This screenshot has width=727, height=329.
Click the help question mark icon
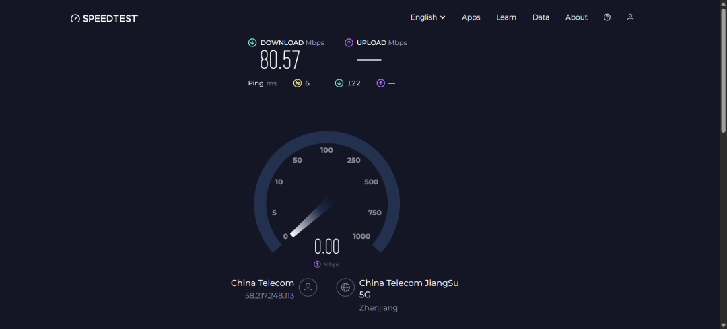[607, 17]
